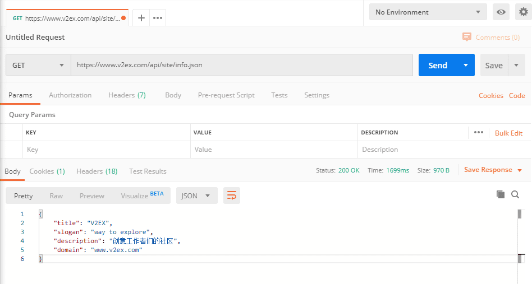Image resolution: width=532 pixels, height=284 pixels.
Task: Open the Pre-request Script tab
Action: [x=226, y=95]
